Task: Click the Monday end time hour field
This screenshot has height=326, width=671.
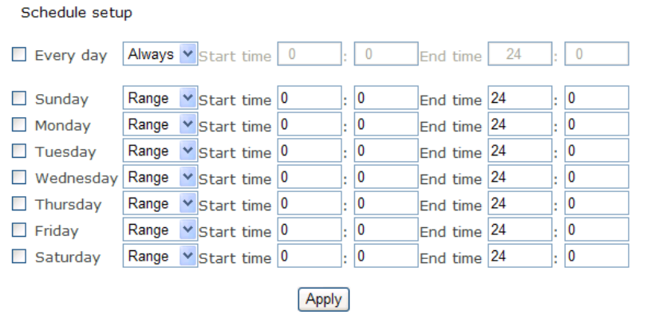Action: [x=520, y=124]
